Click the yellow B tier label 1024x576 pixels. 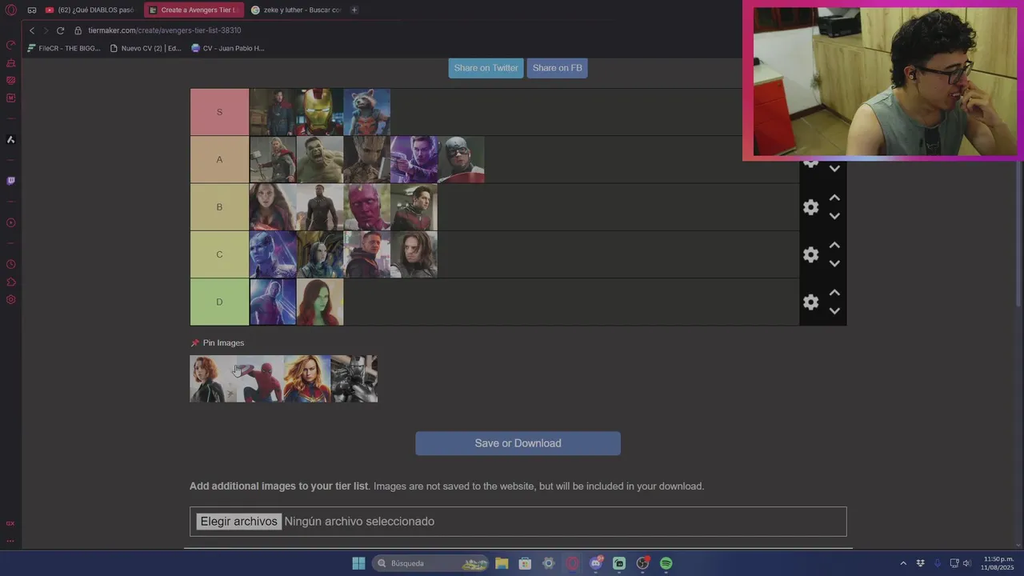[219, 207]
